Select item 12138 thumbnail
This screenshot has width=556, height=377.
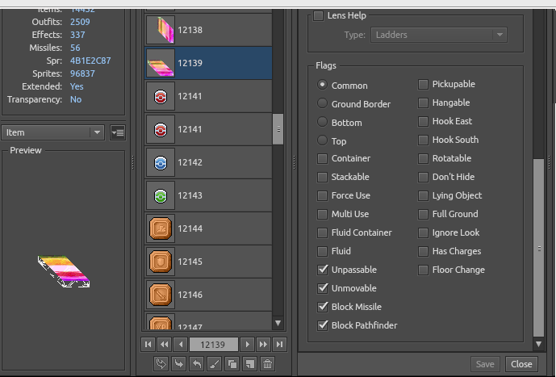point(161,30)
